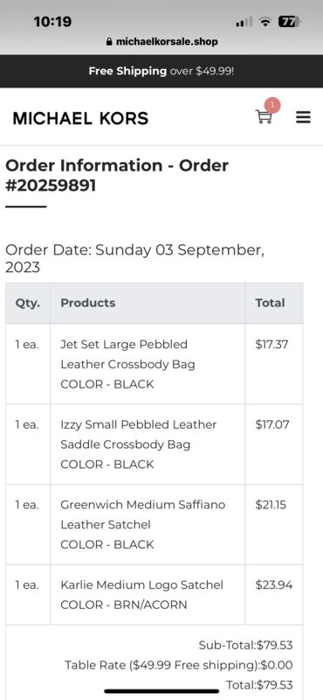This screenshot has width=323, height=700.
Task: Select Jet Set Large Pebbled Leather Crossbody Bag
Action: [x=127, y=354]
